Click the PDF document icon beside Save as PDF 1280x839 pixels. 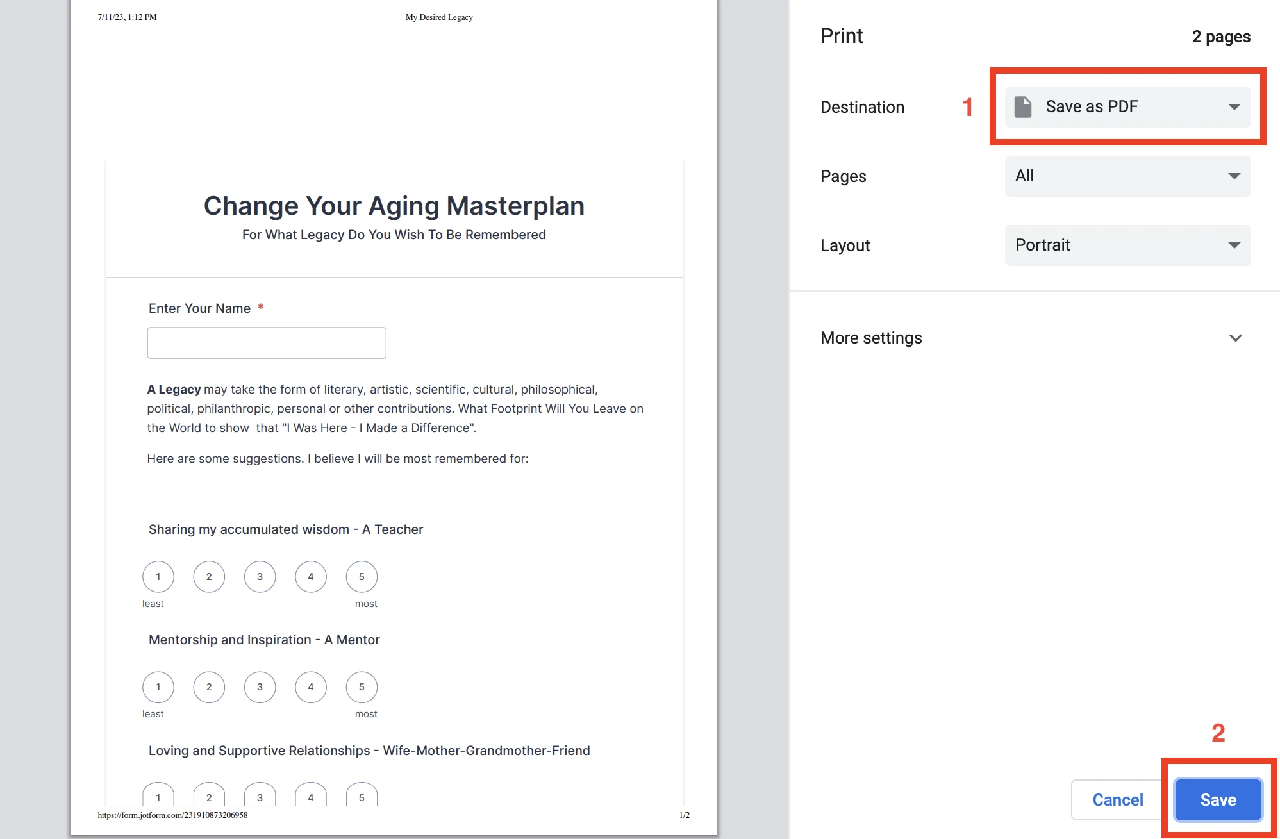[1024, 106]
